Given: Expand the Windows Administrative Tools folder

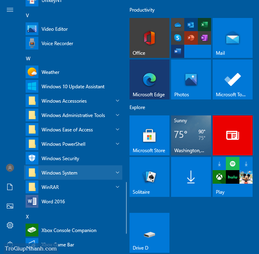Looking at the screenshot, I should click(x=73, y=115).
